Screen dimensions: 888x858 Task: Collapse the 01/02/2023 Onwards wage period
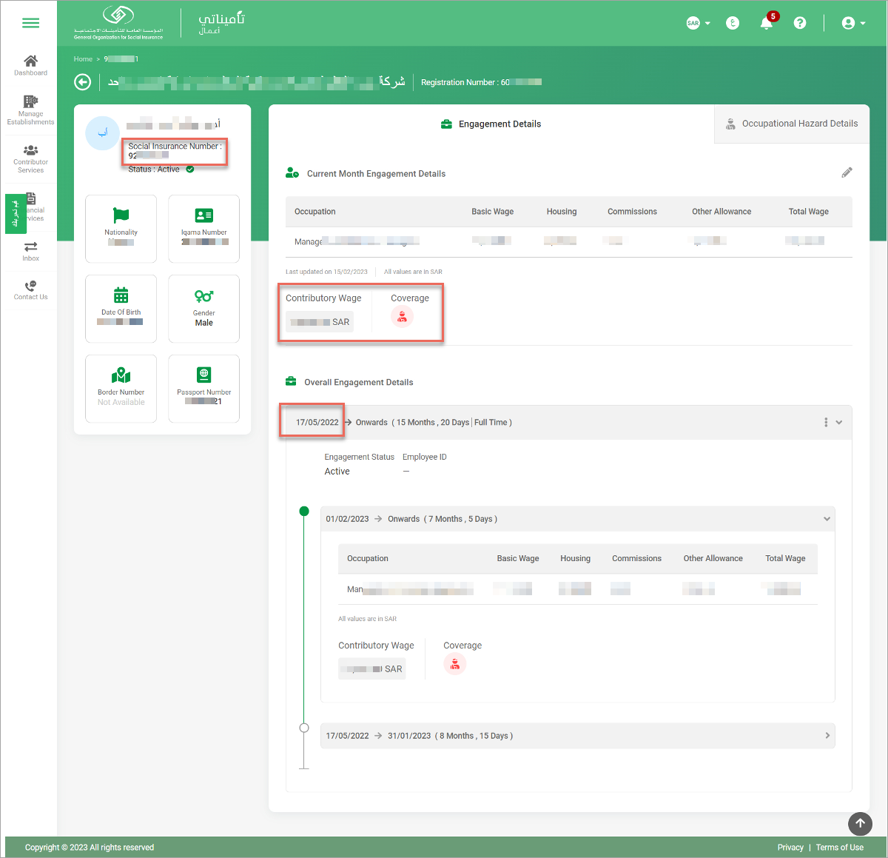point(827,519)
